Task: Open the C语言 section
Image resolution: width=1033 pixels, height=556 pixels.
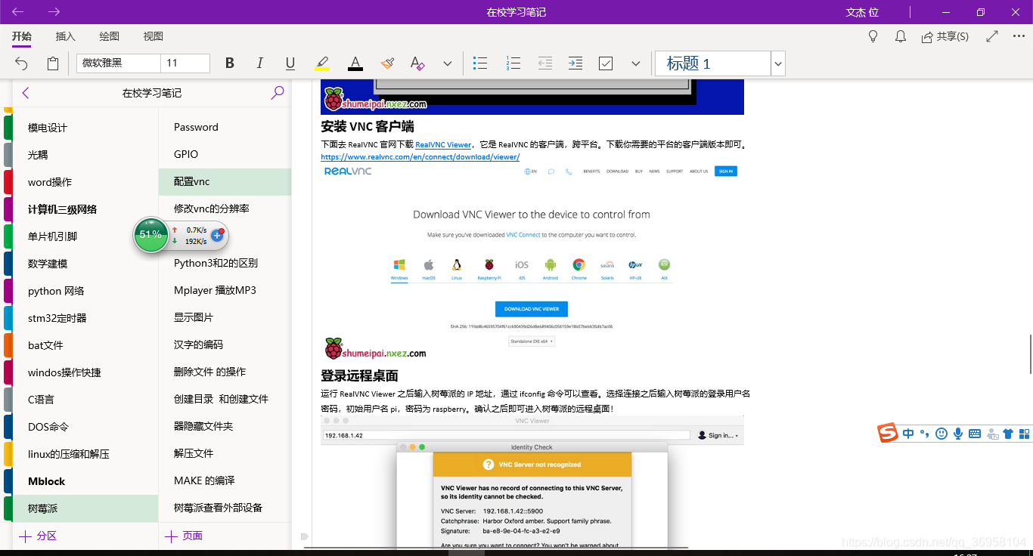Action: [85, 400]
